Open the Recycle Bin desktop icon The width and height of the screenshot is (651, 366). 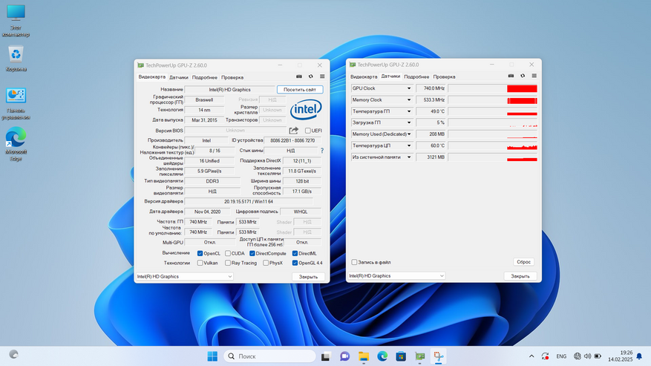16,56
